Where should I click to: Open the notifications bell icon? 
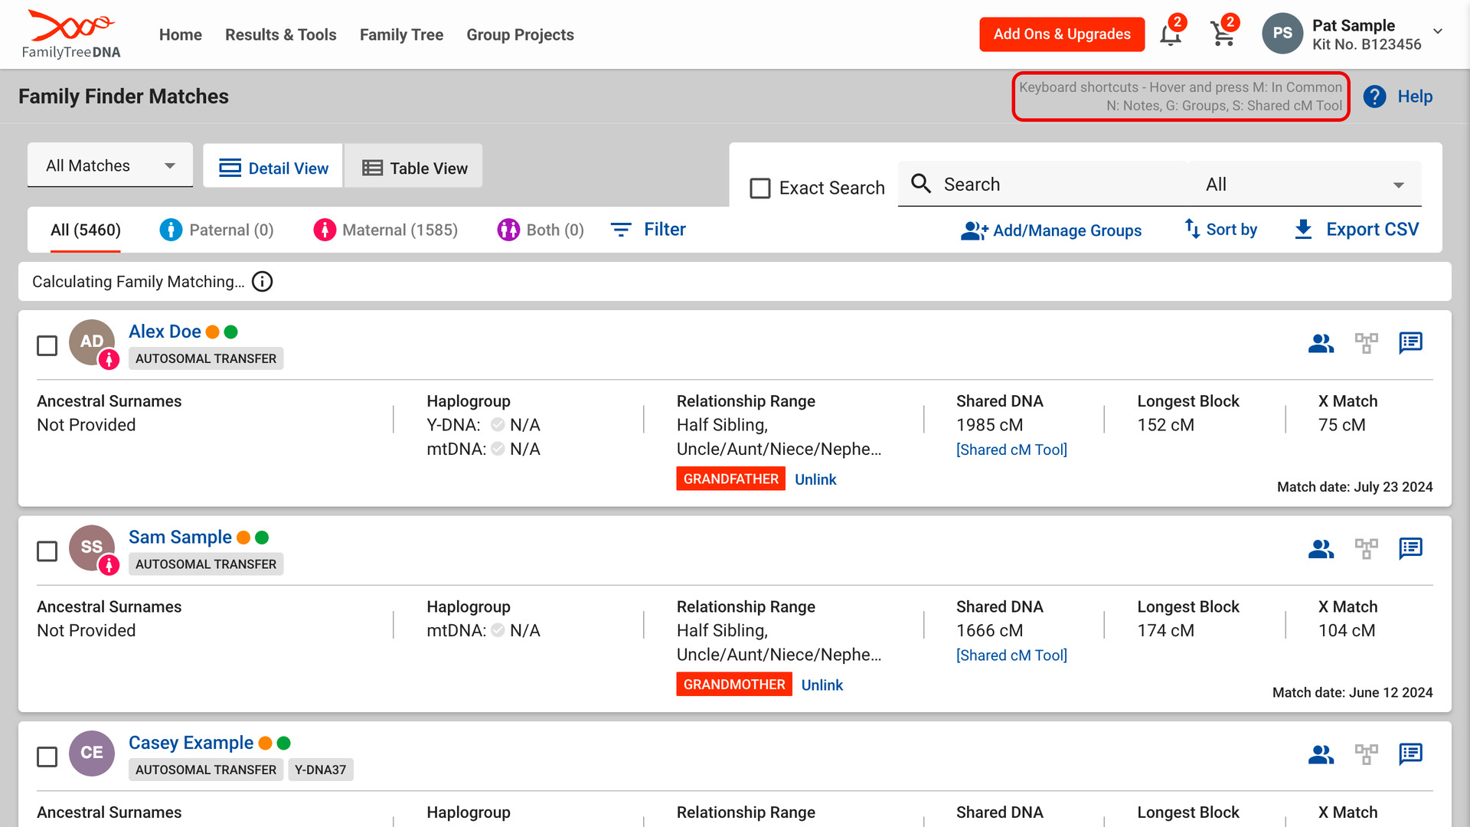click(x=1170, y=35)
